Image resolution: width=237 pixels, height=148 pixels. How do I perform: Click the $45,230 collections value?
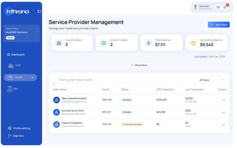[161, 112]
